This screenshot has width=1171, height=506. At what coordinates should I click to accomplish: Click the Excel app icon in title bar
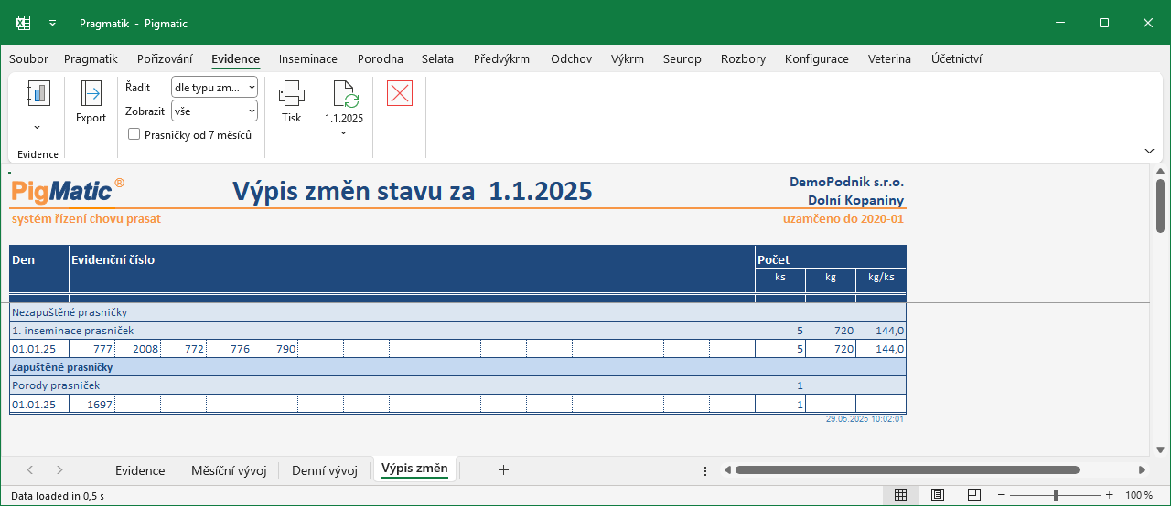pyautogui.click(x=23, y=23)
